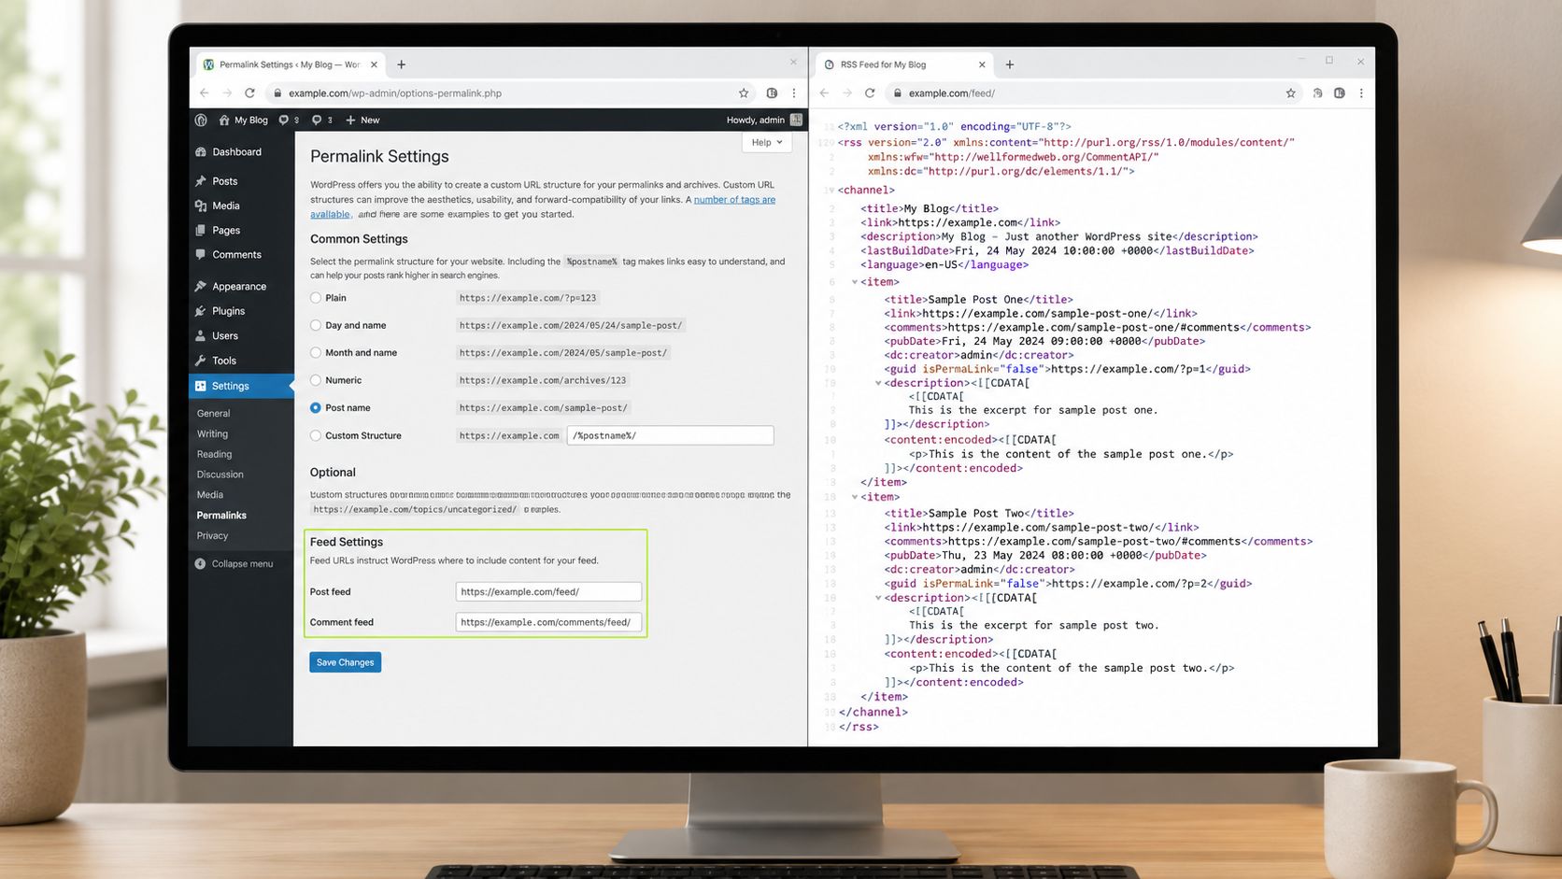Select the Numeric permalink radio button
Screen dimensions: 1562x879
316,380
